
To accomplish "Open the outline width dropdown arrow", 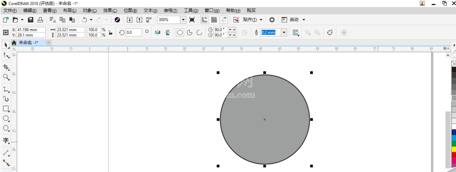I will [x=284, y=32].
